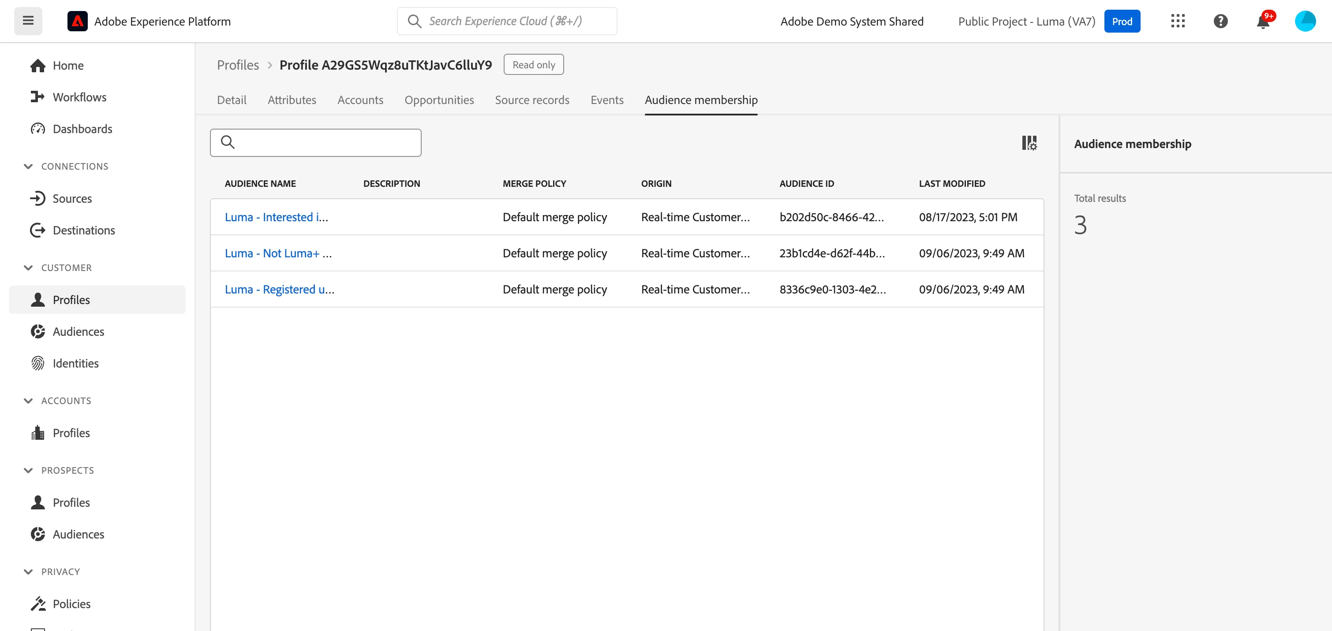The image size is (1332, 631).
Task: Open the help question mark icon
Action: (x=1220, y=21)
